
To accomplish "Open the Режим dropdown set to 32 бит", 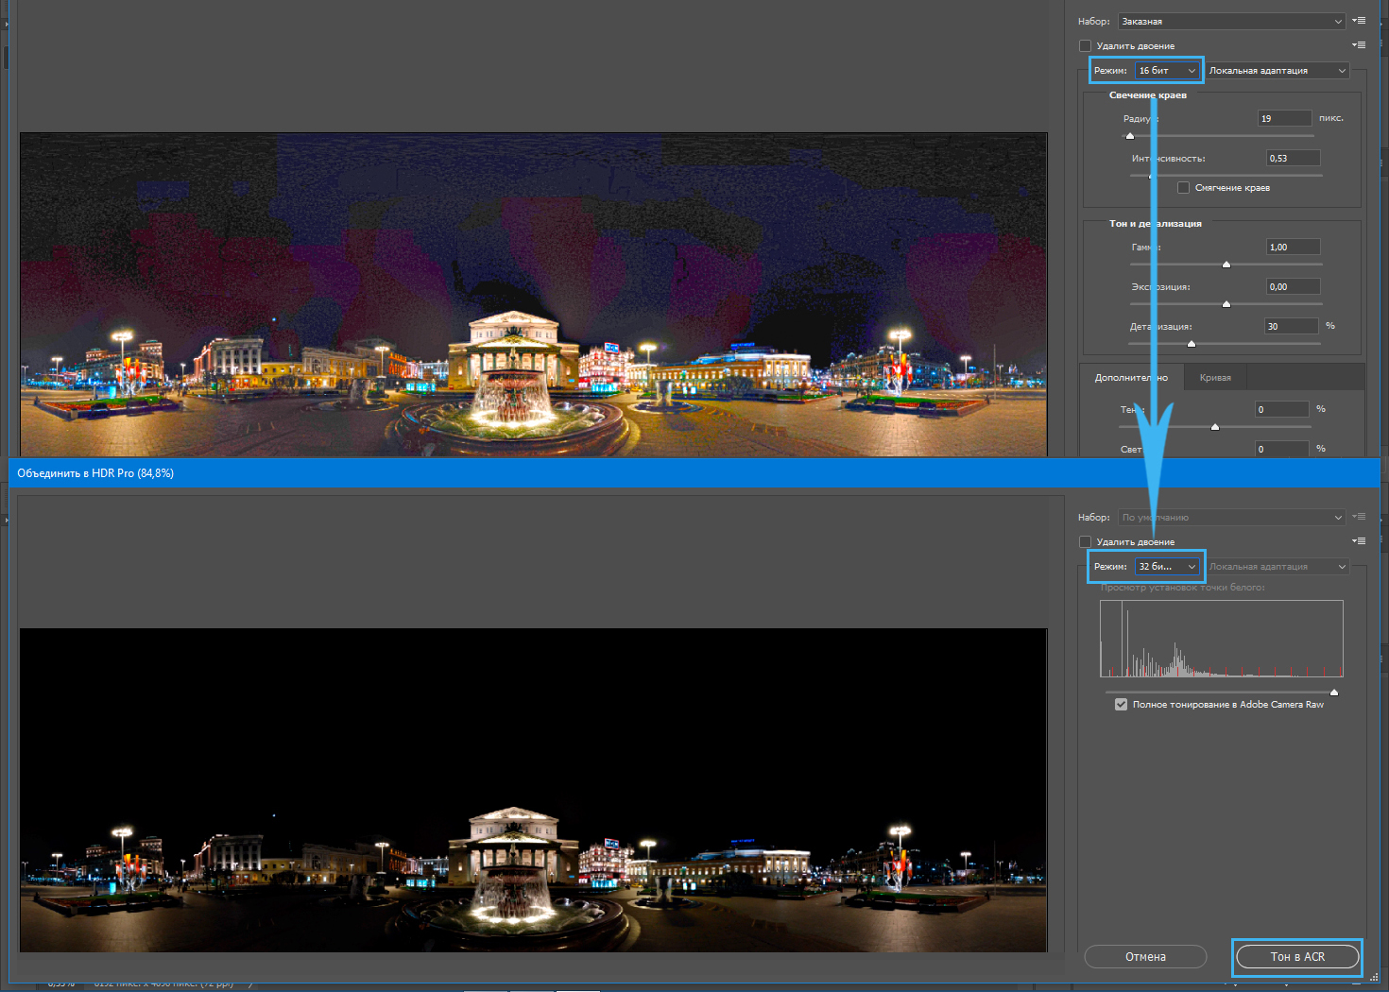I will [x=1167, y=567].
